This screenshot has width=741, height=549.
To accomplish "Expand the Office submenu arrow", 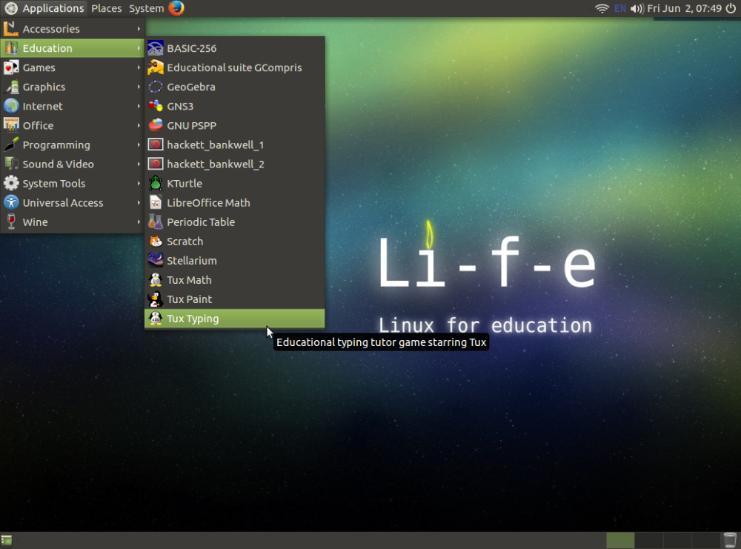I will (x=139, y=126).
